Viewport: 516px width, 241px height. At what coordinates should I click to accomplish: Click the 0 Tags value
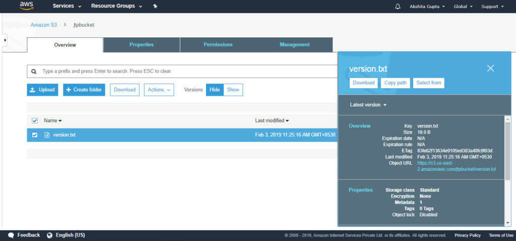(426, 208)
